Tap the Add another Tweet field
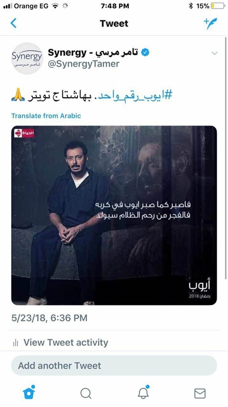The width and height of the screenshot is (228, 407). click(114, 365)
